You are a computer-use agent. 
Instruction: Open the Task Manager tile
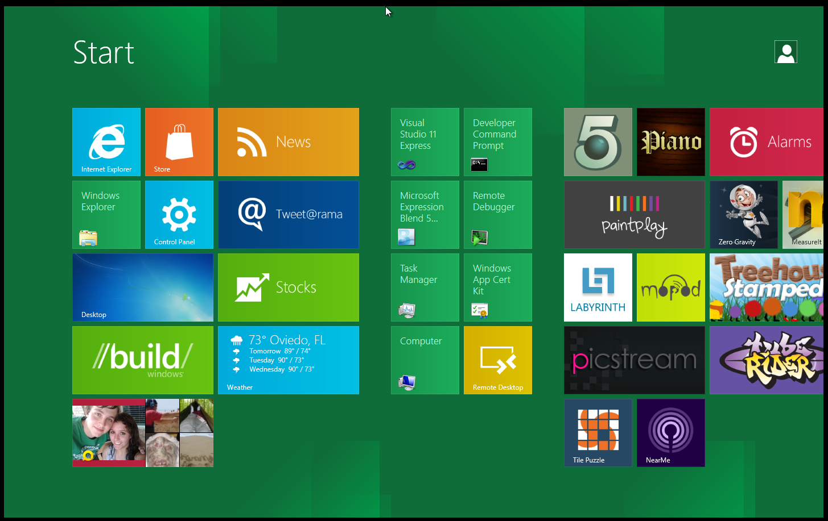tap(425, 287)
